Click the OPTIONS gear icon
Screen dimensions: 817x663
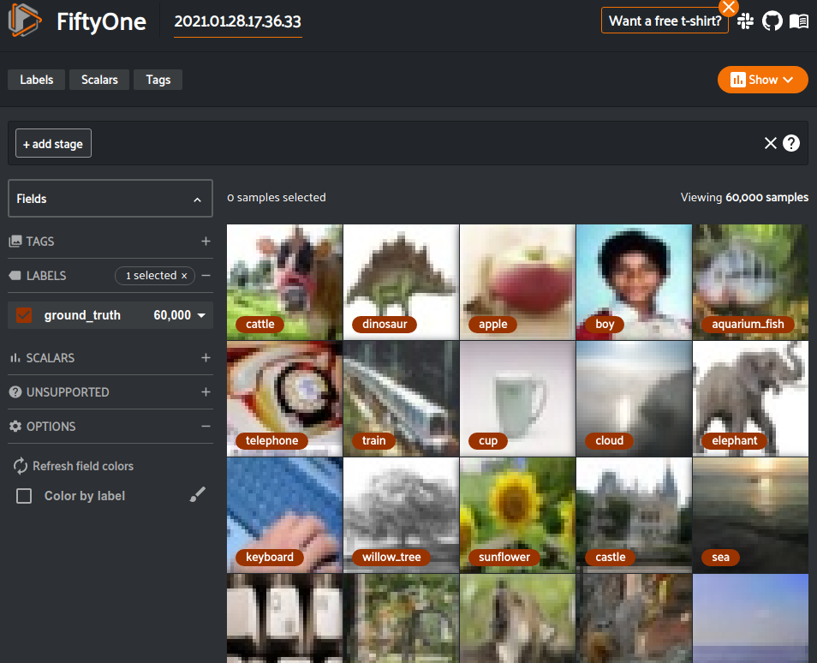pos(15,427)
